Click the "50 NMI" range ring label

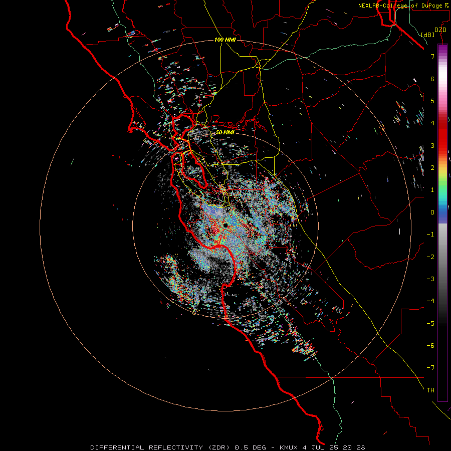pyautogui.click(x=225, y=132)
